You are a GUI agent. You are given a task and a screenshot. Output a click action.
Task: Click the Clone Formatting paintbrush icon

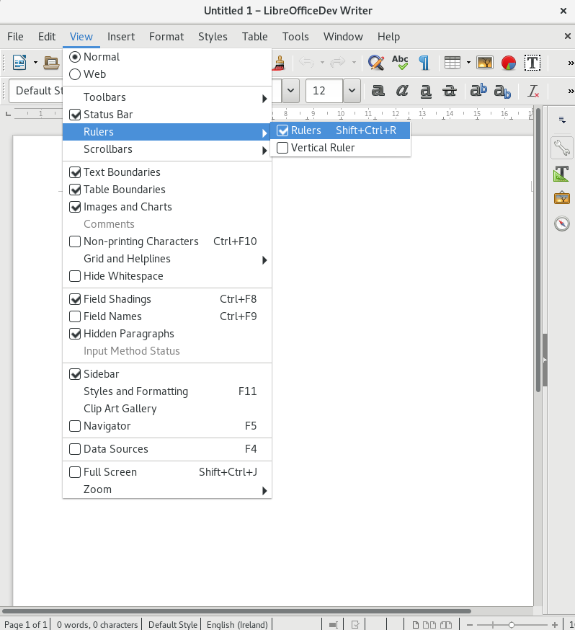pos(279,62)
